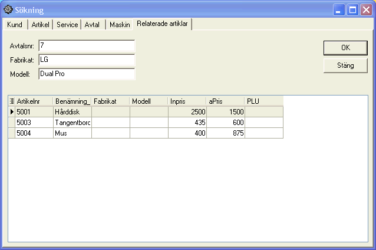Image resolution: width=376 pixels, height=250 pixels.
Task: Click into the Fabrikat text field
Action: [x=86, y=60]
